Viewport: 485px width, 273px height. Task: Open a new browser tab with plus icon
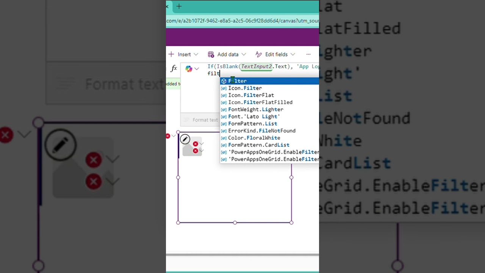point(179,6)
